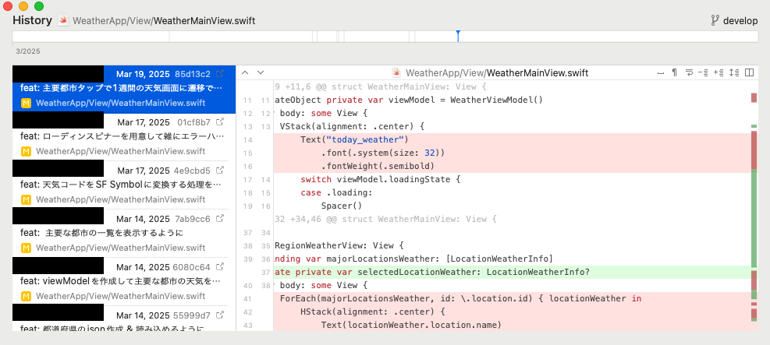Click hash 7ab9cc6

point(193,219)
